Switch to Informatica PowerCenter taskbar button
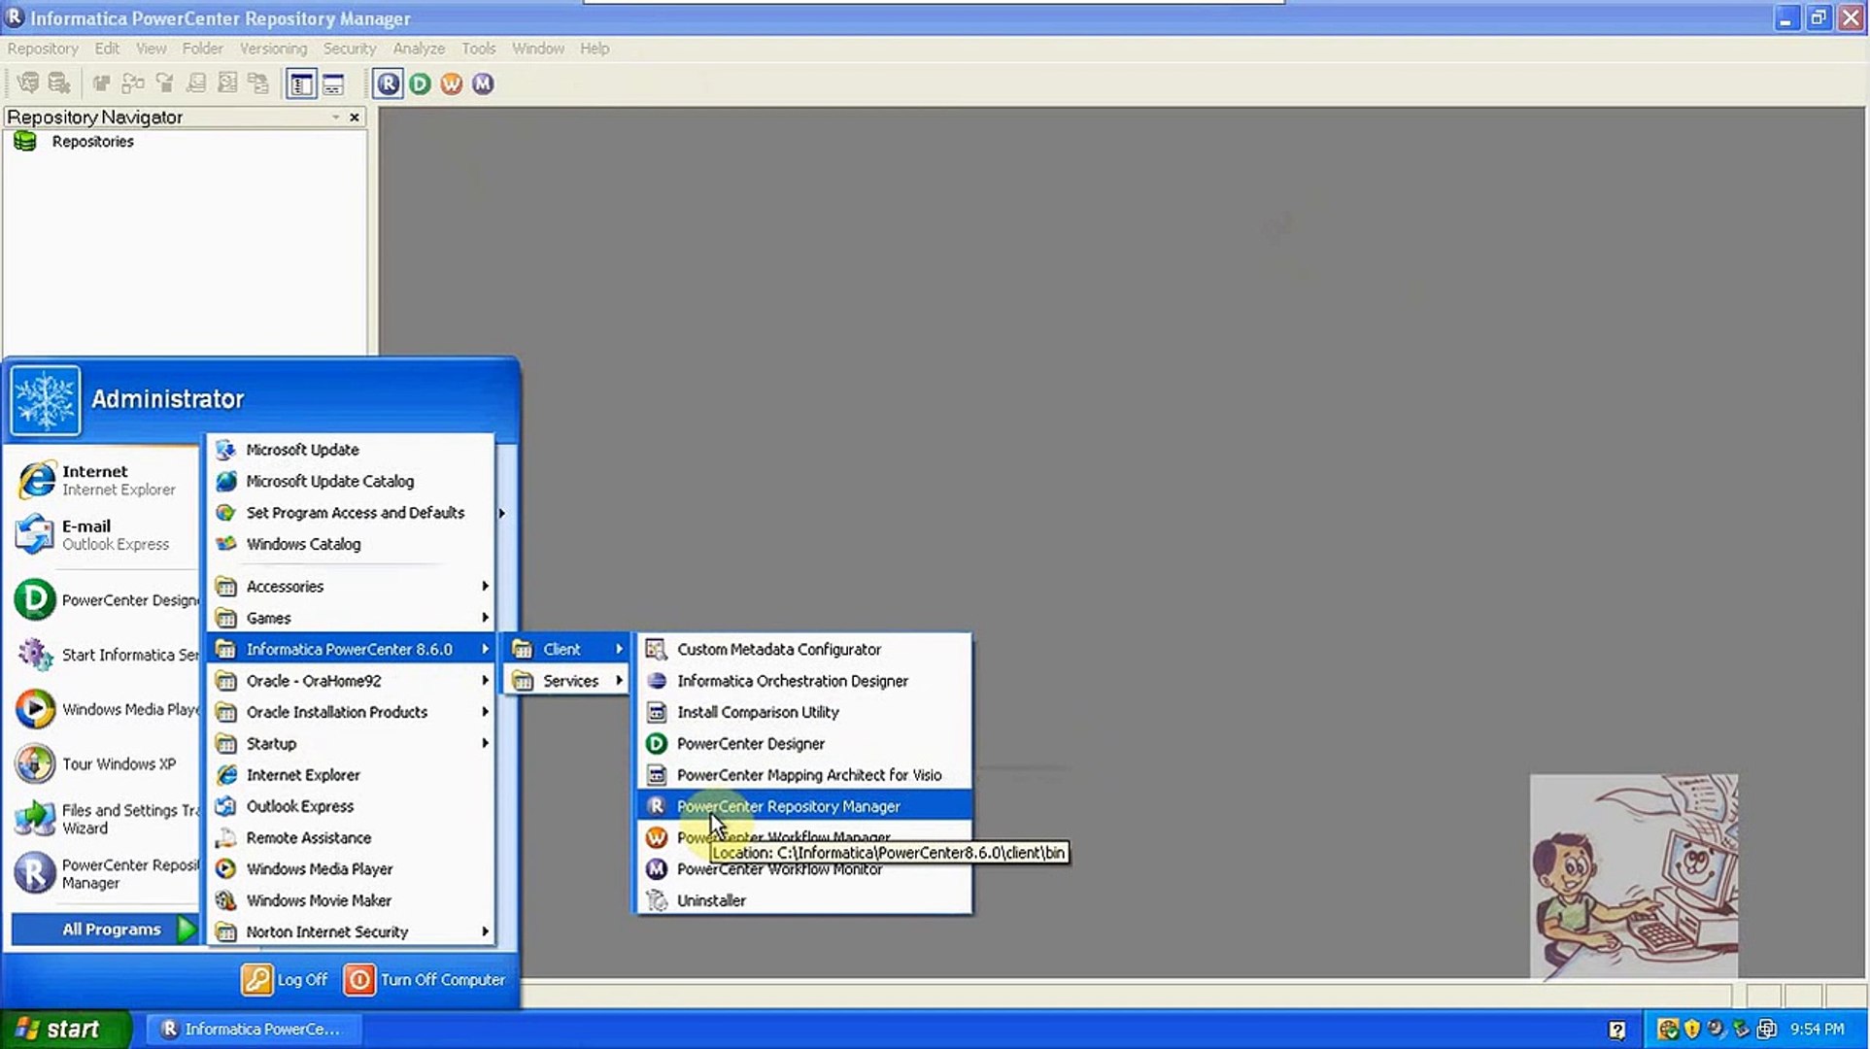This screenshot has height=1049, width=1870. (x=253, y=1030)
